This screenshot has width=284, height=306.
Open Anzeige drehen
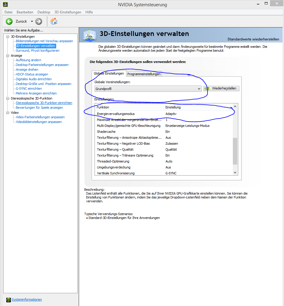pyautogui.click(x=27, y=70)
